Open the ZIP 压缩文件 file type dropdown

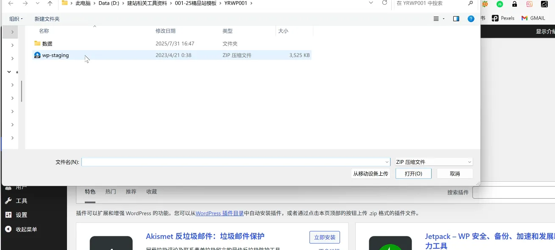coord(433,162)
